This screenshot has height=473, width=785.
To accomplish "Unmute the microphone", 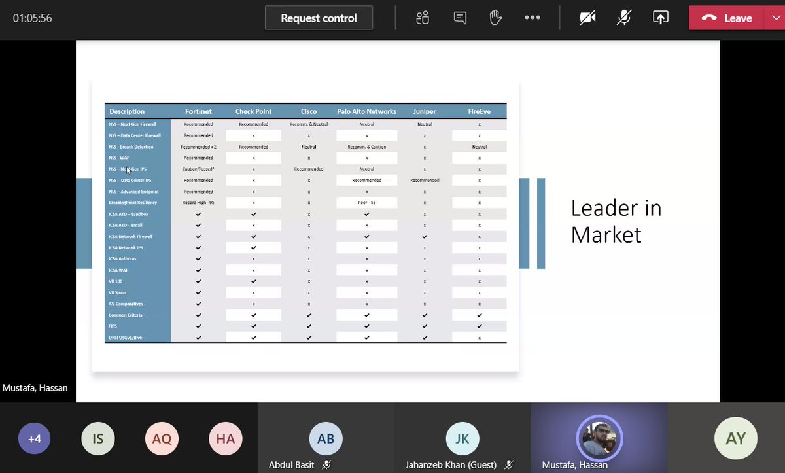I will click(x=624, y=18).
